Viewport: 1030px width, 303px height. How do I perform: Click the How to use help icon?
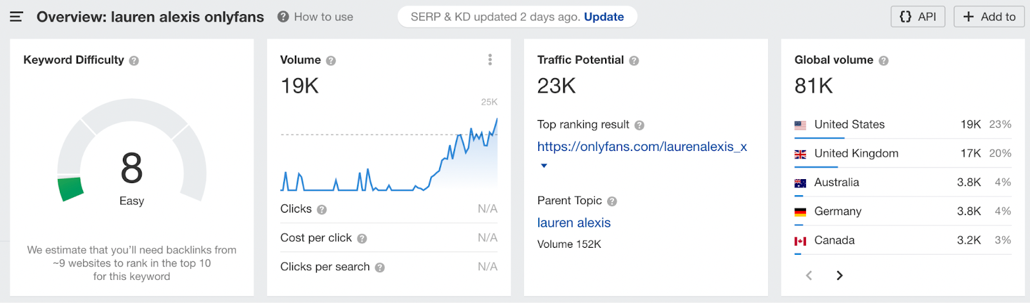283,17
